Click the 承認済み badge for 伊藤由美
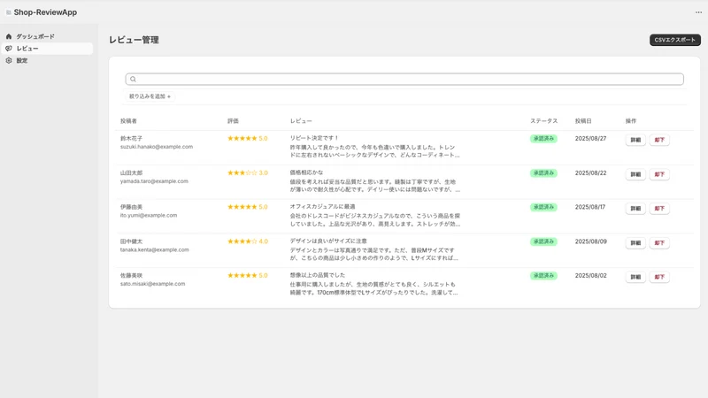Screen dimensions: 708x398 tap(543, 207)
